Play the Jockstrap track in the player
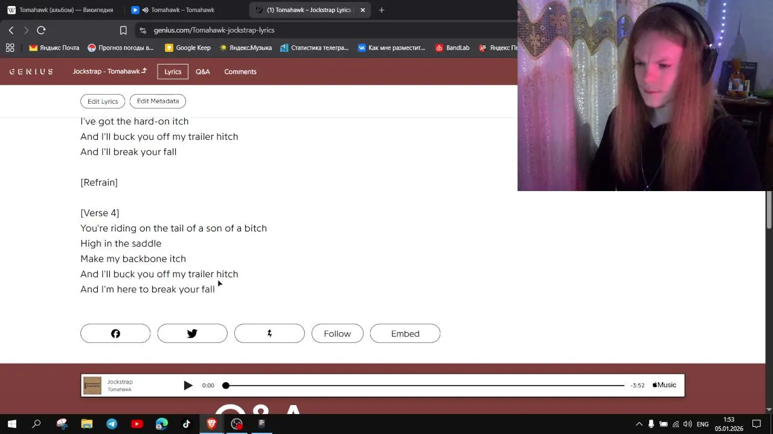Viewport: 773px width, 434px height. 188,385
